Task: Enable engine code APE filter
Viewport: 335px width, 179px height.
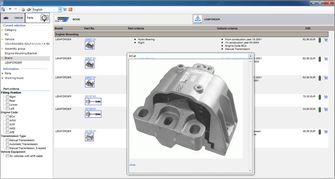Action: [x=8, y=132]
